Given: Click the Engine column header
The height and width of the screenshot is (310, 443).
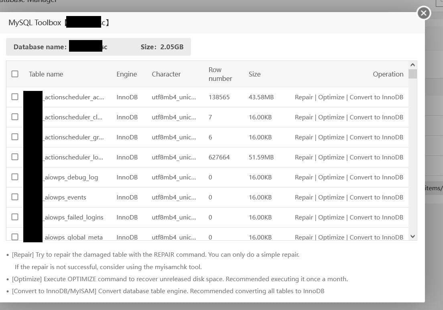Looking at the screenshot, I should click(x=127, y=74).
